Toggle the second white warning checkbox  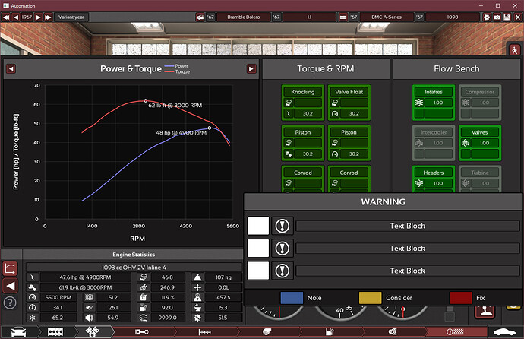[x=257, y=248]
